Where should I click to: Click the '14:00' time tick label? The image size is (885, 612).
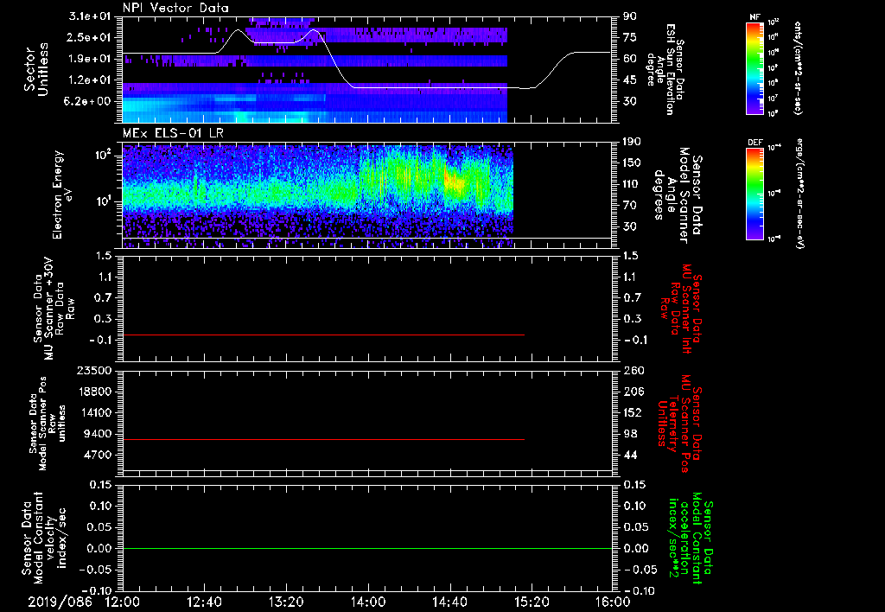coord(368,602)
